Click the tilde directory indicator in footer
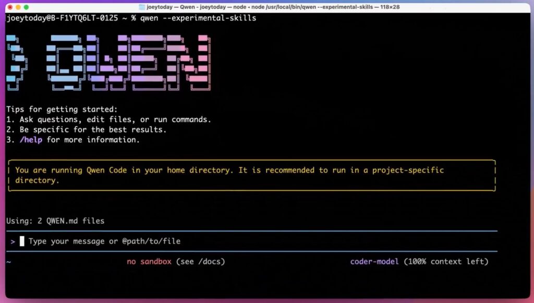534x303 pixels. [8, 262]
